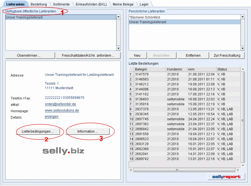Click the selly.biz logo
251x186 pixels.
(63, 151)
